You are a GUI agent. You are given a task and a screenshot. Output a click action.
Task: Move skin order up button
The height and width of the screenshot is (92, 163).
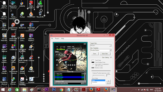[108, 81]
